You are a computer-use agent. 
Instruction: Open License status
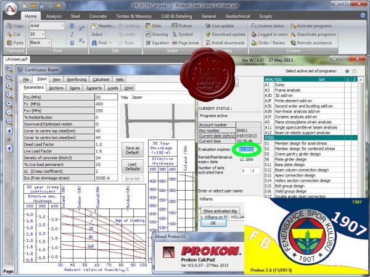click(x=268, y=26)
